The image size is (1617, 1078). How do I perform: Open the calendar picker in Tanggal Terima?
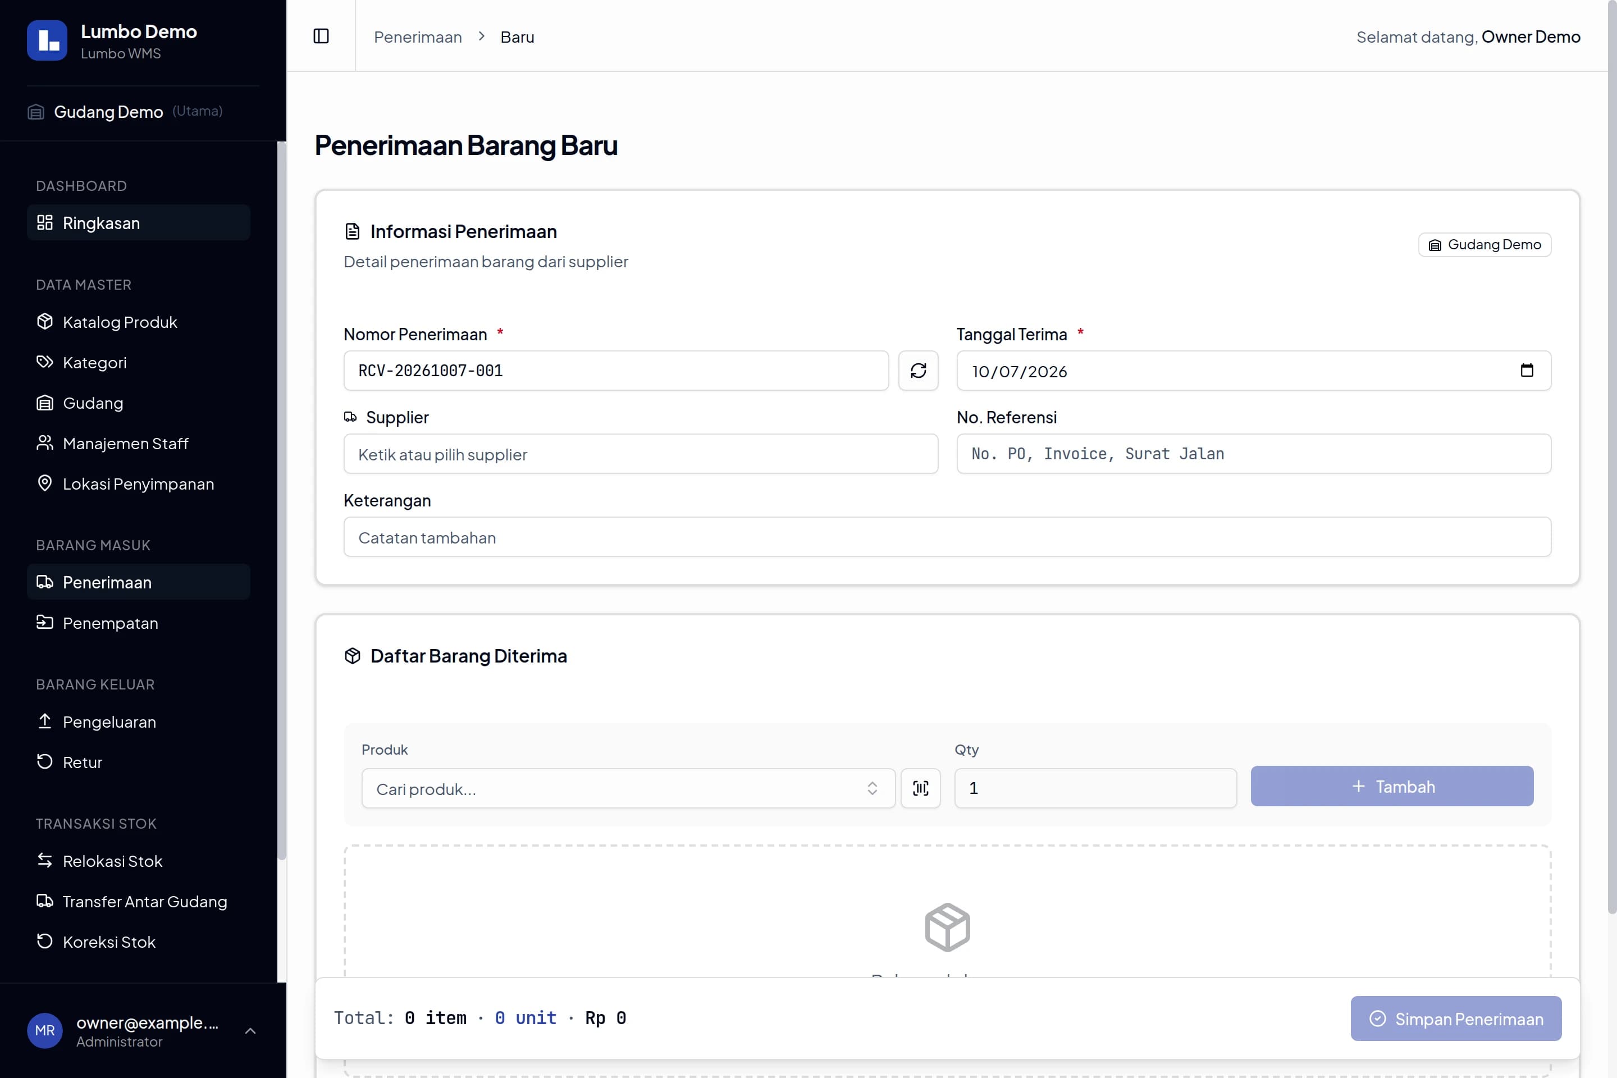[x=1527, y=371]
